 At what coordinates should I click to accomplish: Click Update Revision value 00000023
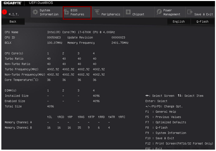click(118, 38)
